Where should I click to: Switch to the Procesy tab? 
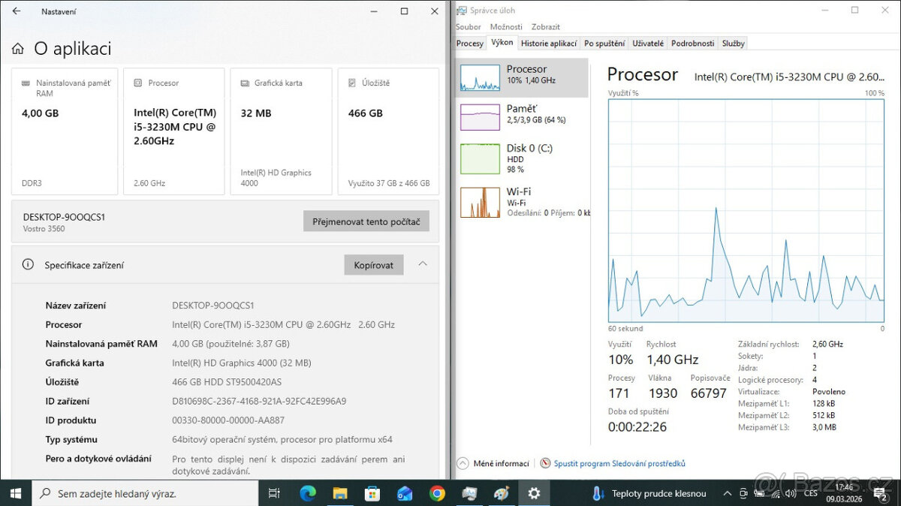469,43
